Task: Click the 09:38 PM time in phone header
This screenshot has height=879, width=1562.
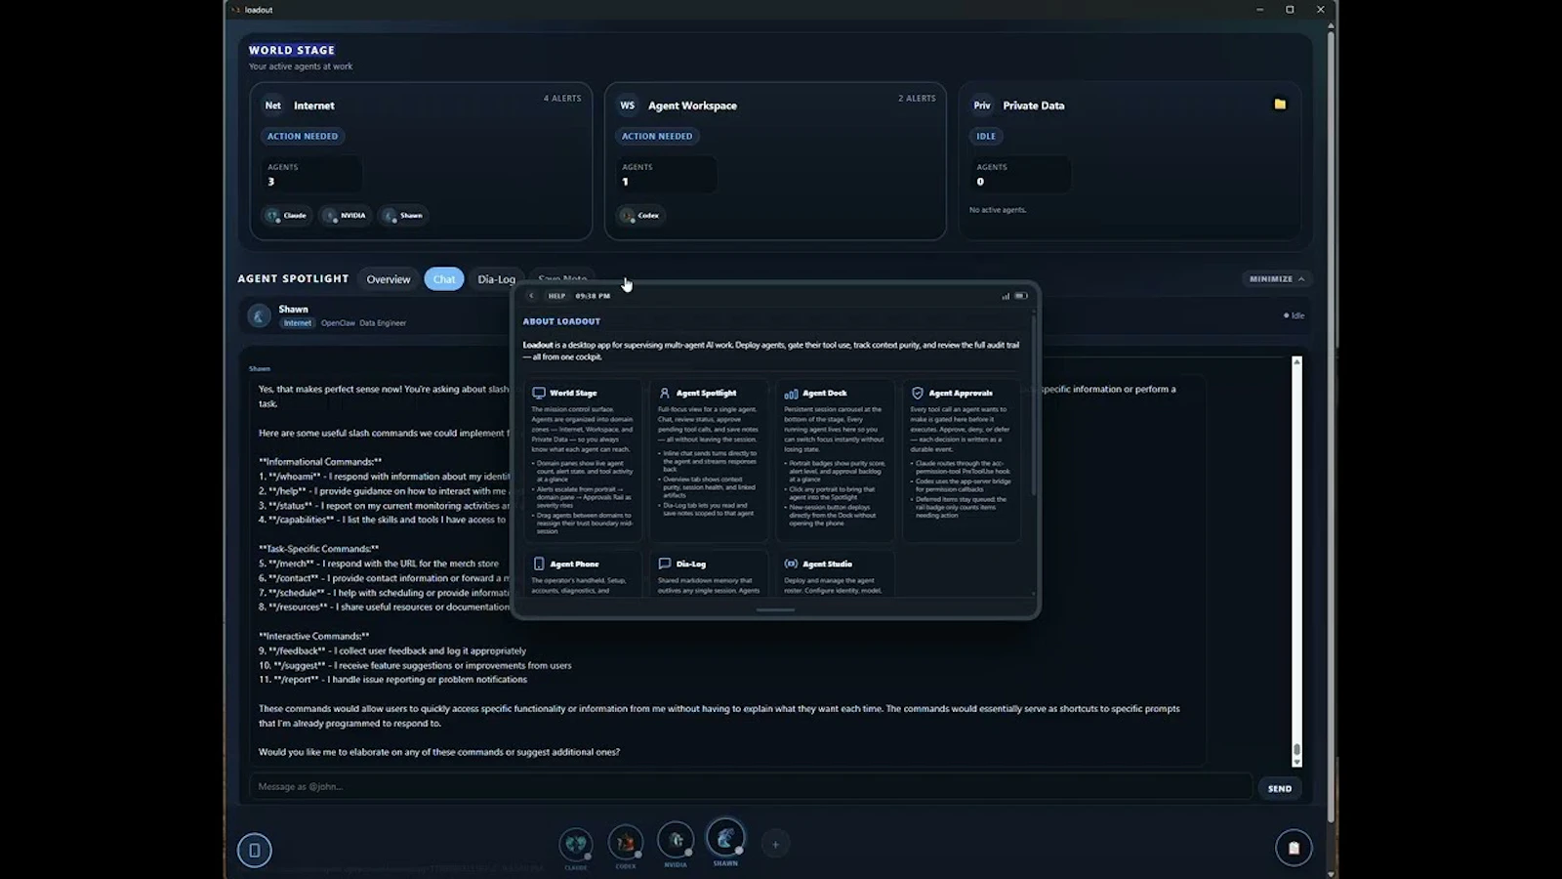Action: (593, 296)
